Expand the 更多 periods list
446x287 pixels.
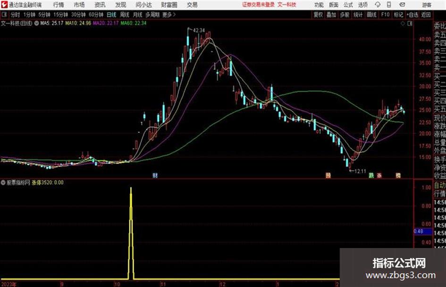coord(169,15)
